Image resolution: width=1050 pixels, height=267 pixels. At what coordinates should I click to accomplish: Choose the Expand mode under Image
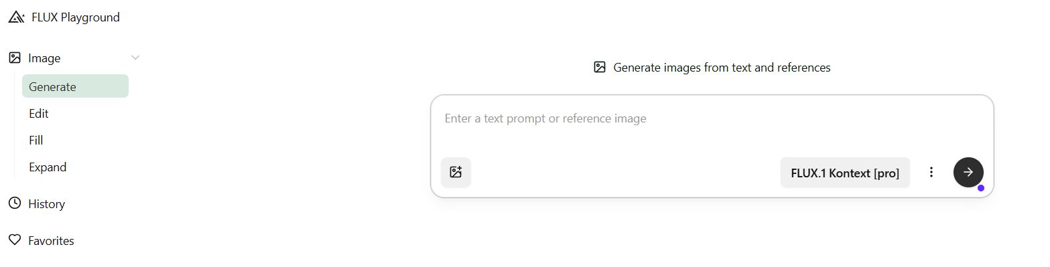[48, 167]
